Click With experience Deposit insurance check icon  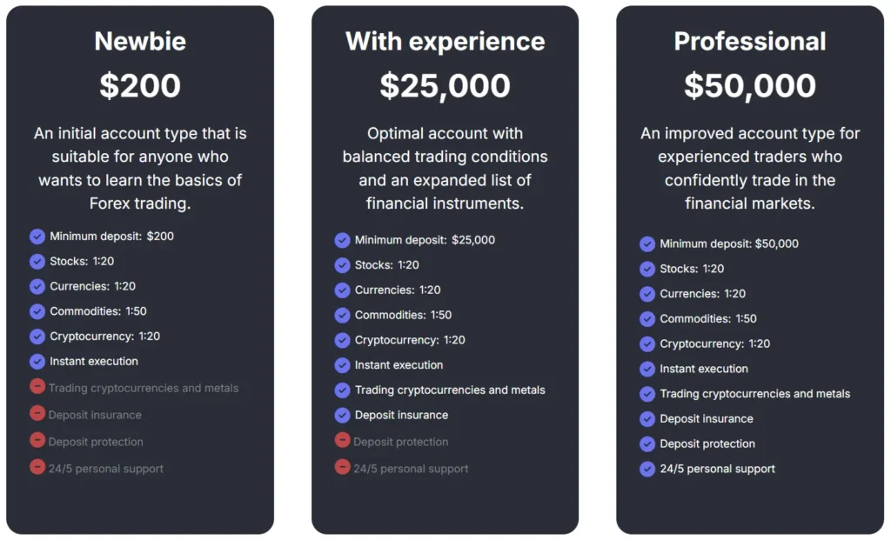[x=343, y=415]
